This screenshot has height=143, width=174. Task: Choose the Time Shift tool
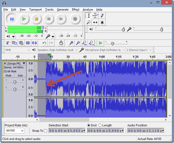[x=95, y=23]
